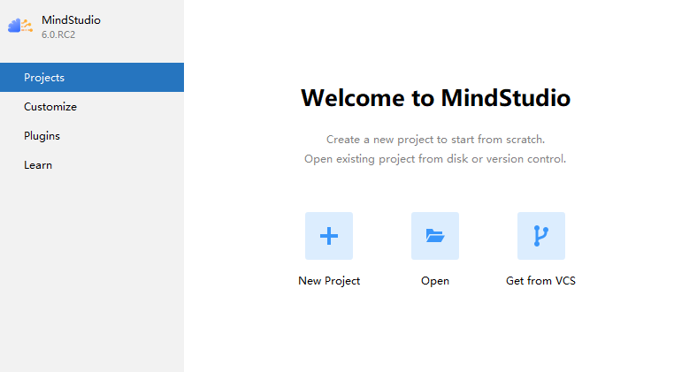This screenshot has height=372, width=674.
Task: Go to the Learn section
Action: click(x=92, y=165)
